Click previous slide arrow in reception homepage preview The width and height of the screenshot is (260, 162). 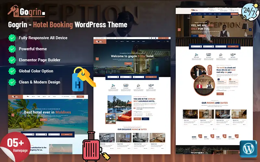click(179, 29)
